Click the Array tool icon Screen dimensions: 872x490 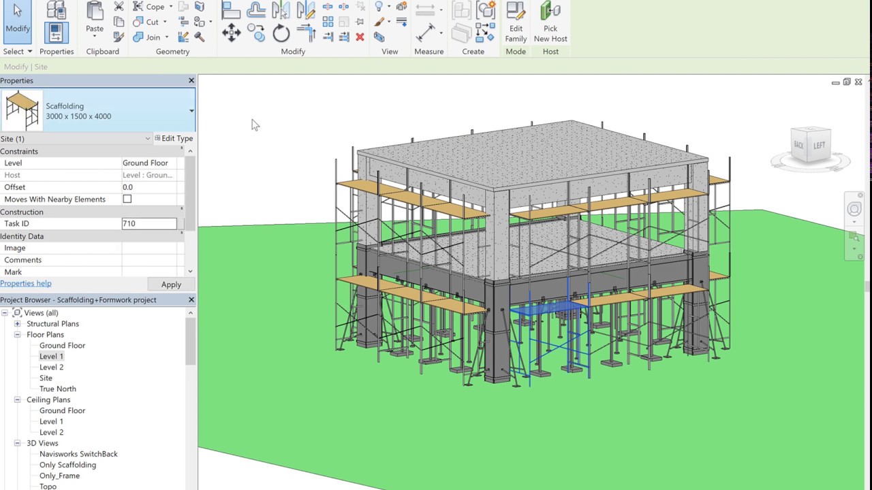tap(328, 22)
